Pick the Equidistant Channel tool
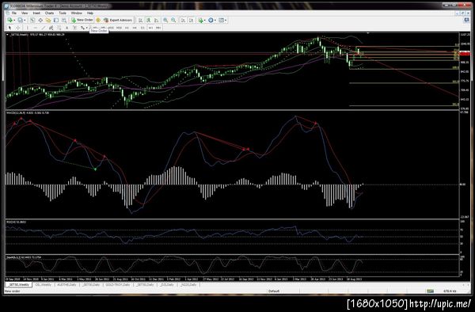Image resolution: width=475 pixels, height=312 pixels. pos(51,28)
